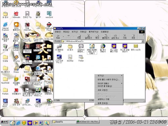The width and height of the screenshot is (168, 126).
Task: Choose 현재 폴더 사용자 정의 context entry
Action: pyautogui.click(x=109, y=80)
